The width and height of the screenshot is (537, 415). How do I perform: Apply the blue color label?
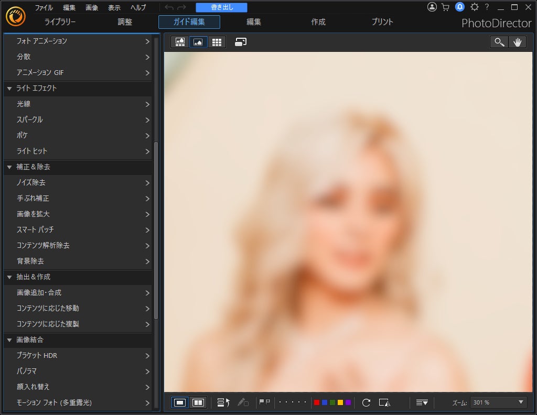(x=325, y=402)
